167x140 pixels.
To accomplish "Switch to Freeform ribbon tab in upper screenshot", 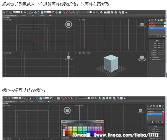I will (24, 16).
